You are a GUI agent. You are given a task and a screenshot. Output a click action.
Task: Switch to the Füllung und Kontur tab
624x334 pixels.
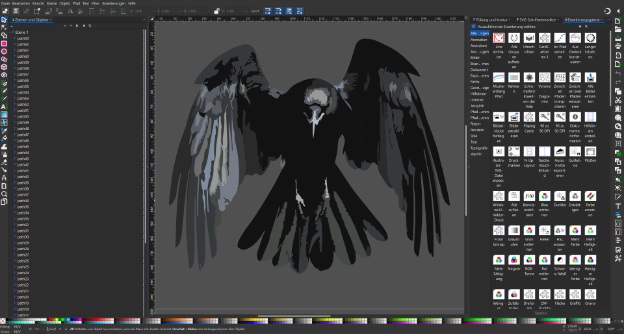[x=491, y=19]
